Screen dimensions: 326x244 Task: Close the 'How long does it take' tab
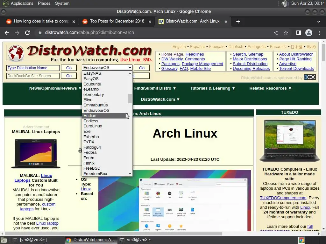pyautogui.click(x=74, y=22)
